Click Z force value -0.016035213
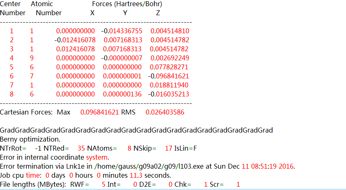This screenshot has width=346, height=190. (169, 94)
